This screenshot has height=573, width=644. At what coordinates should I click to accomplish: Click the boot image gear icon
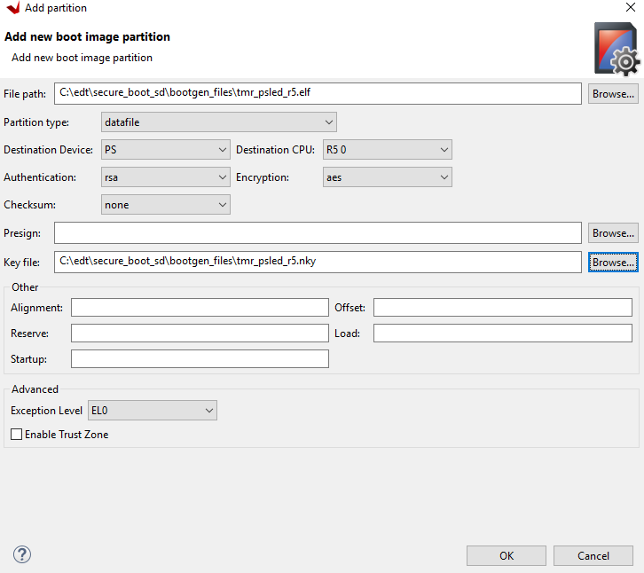point(615,50)
